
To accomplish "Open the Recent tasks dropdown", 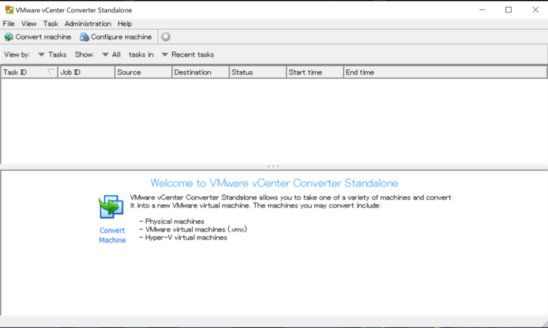I will click(x=187, y=55).
